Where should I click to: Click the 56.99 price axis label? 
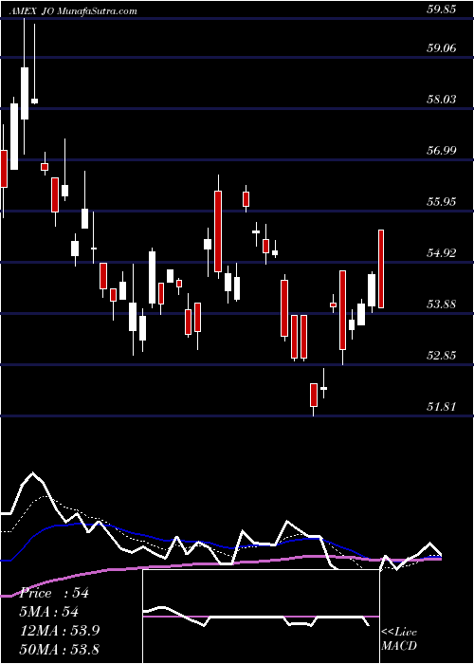pos(442,151)
